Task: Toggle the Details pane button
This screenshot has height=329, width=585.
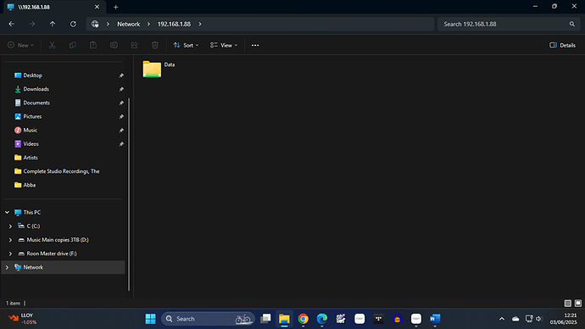Action: (x=562, y=45)
